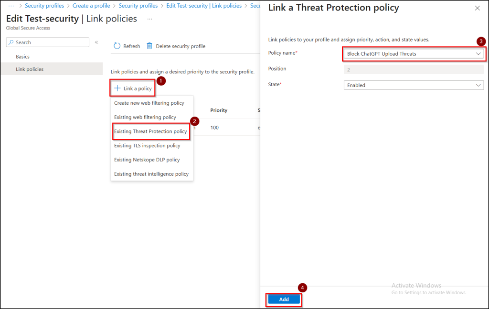Image resolution: width=489 pixels, height=309 pixels.
Task: Click the Delete security profile trash icon
Action: (149, 46)
